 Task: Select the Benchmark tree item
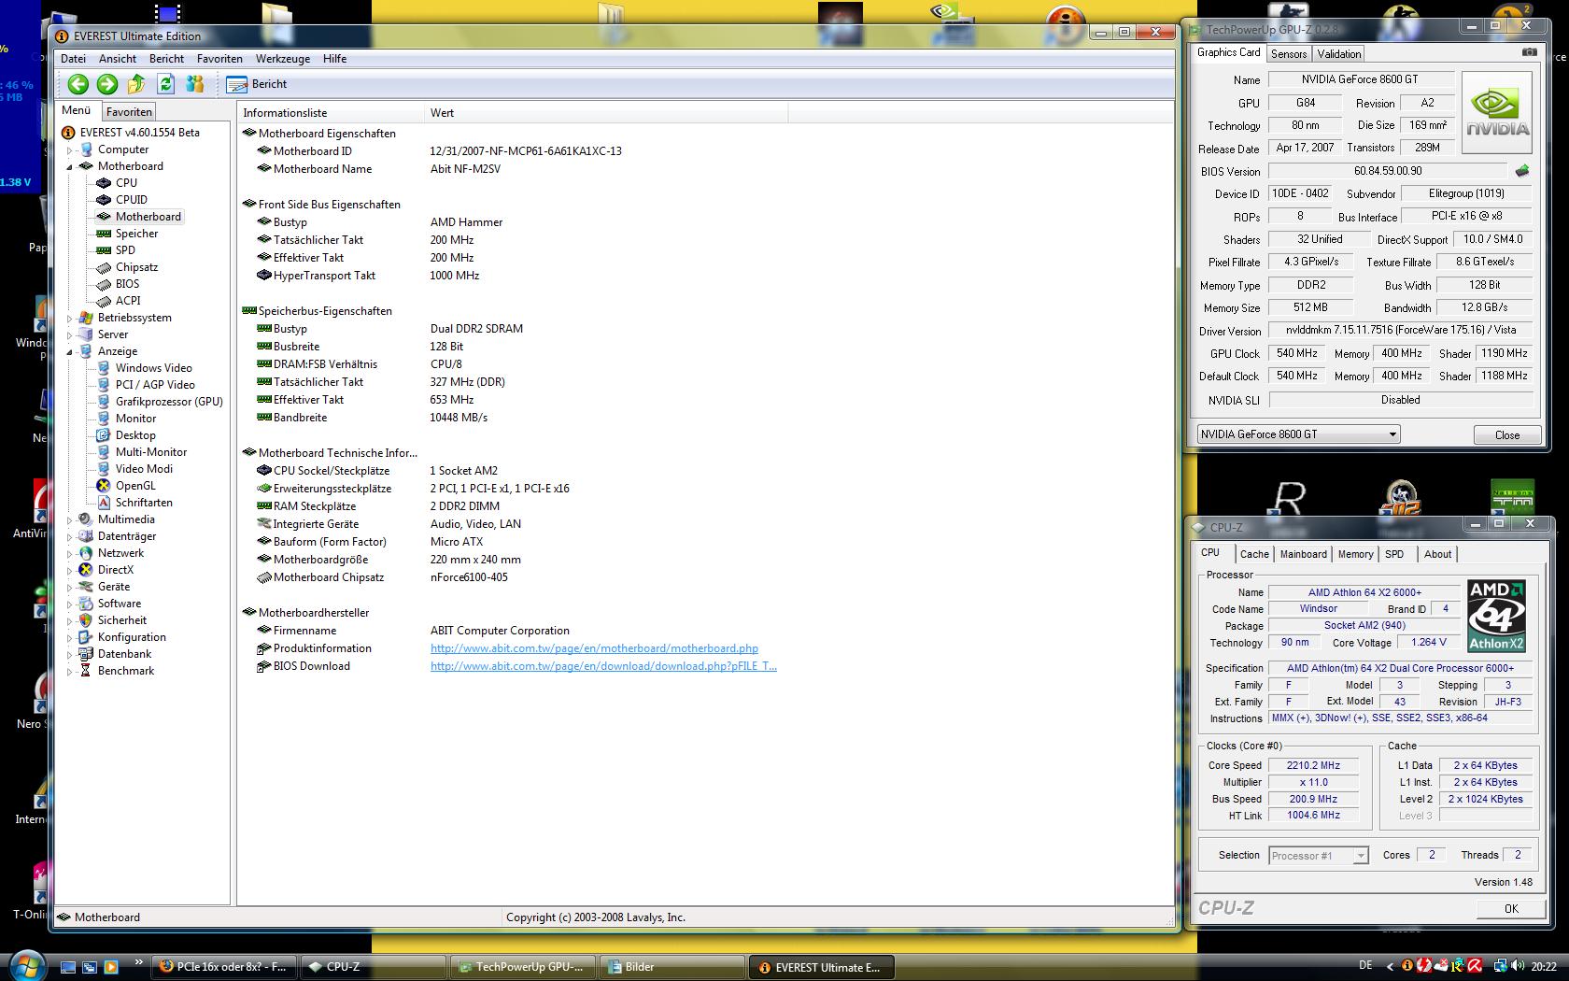126,671
